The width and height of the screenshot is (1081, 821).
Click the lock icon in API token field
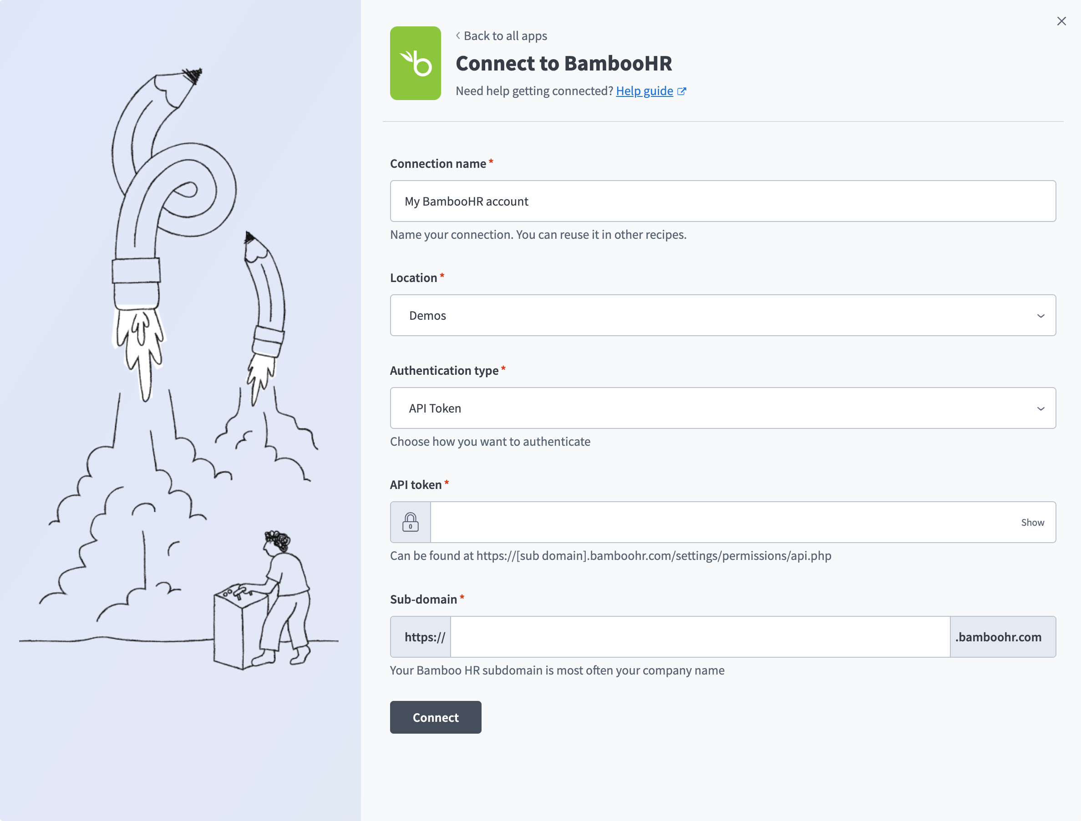410,522
